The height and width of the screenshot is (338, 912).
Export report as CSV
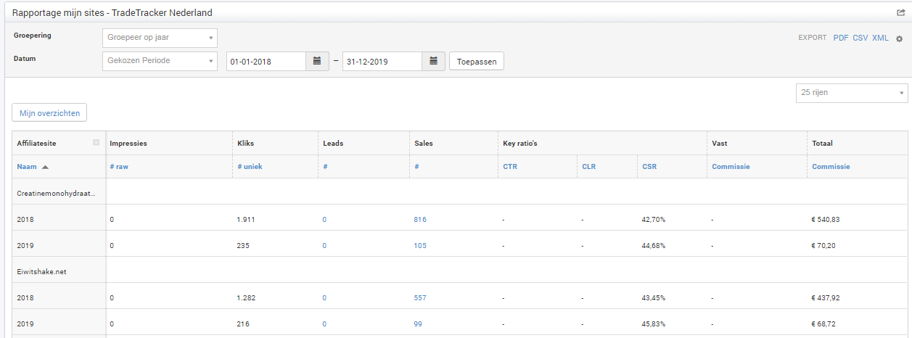point(860,38)
